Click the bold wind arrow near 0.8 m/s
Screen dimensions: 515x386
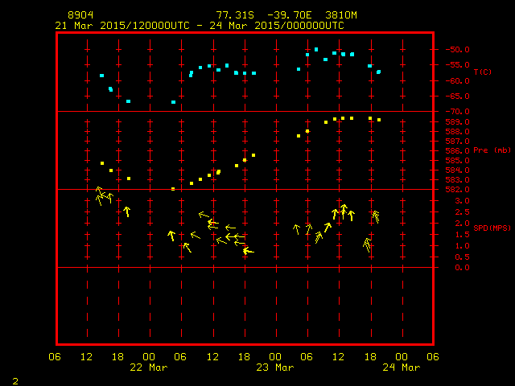point(247,251)
